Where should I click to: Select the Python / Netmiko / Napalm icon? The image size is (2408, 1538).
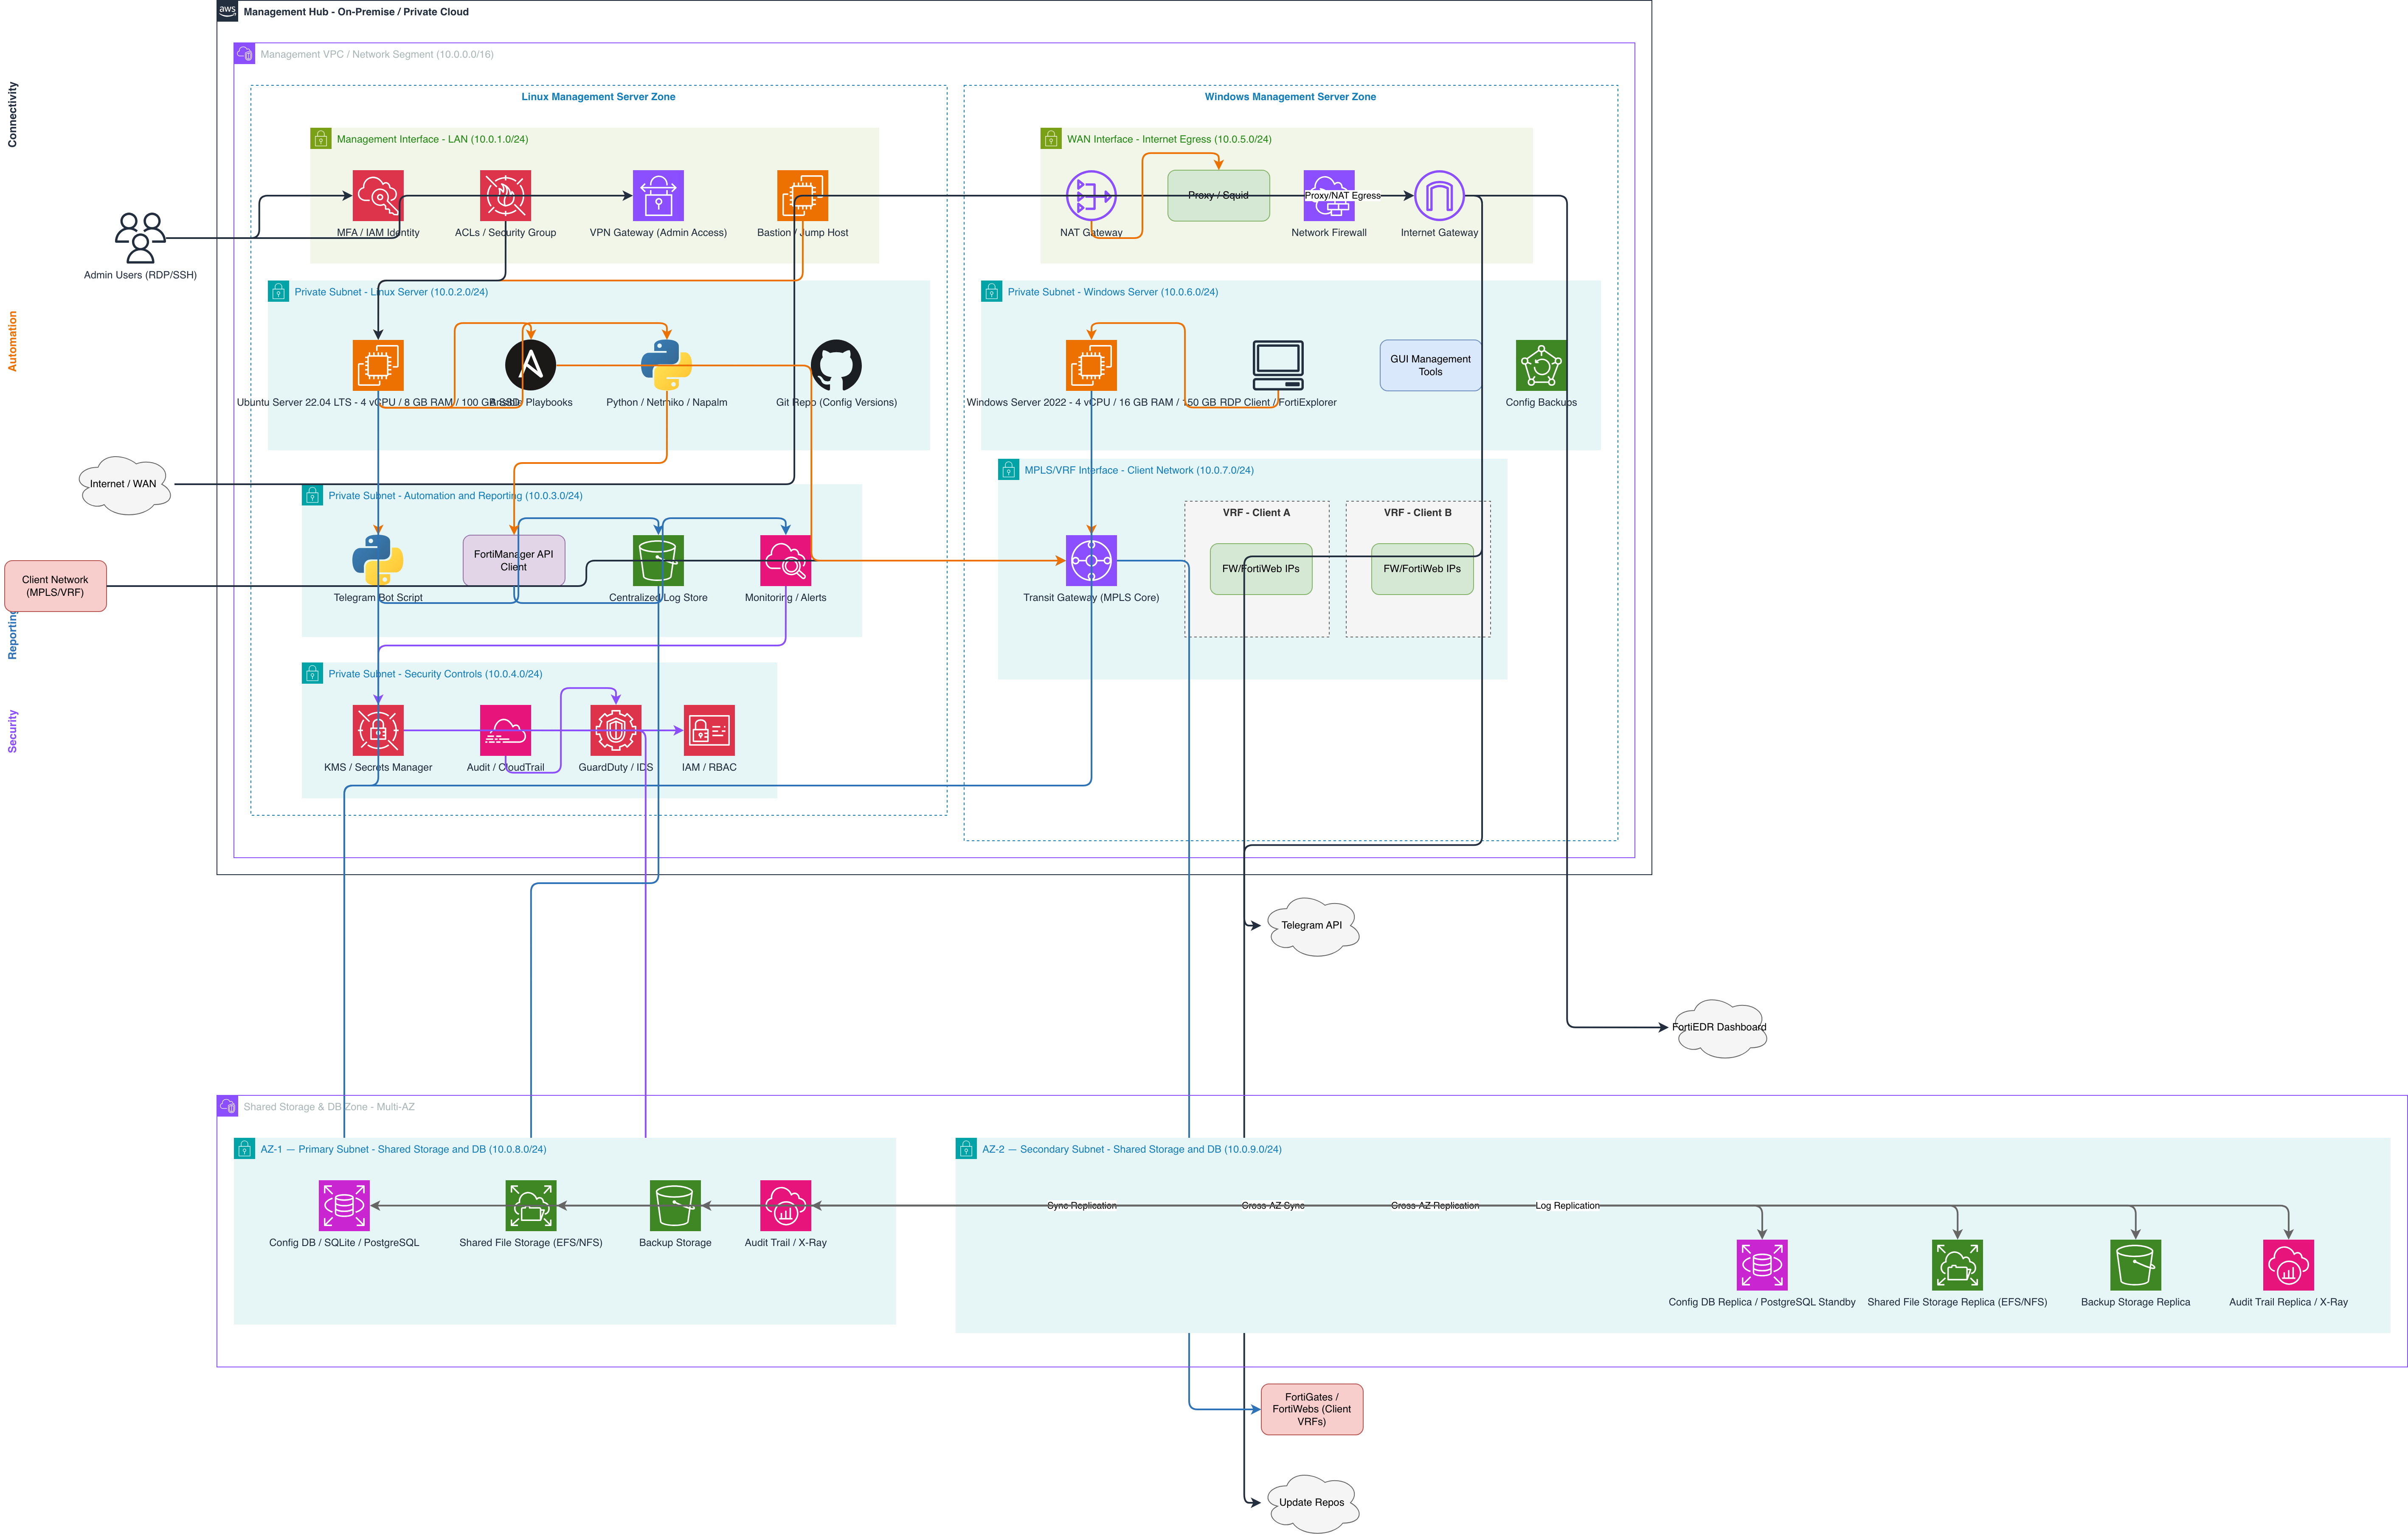(x=666, y=366)
